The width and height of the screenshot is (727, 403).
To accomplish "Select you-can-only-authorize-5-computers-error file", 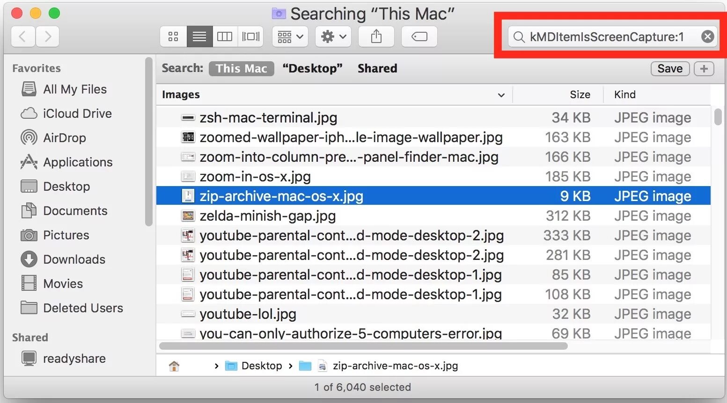I will pos(433,331).
